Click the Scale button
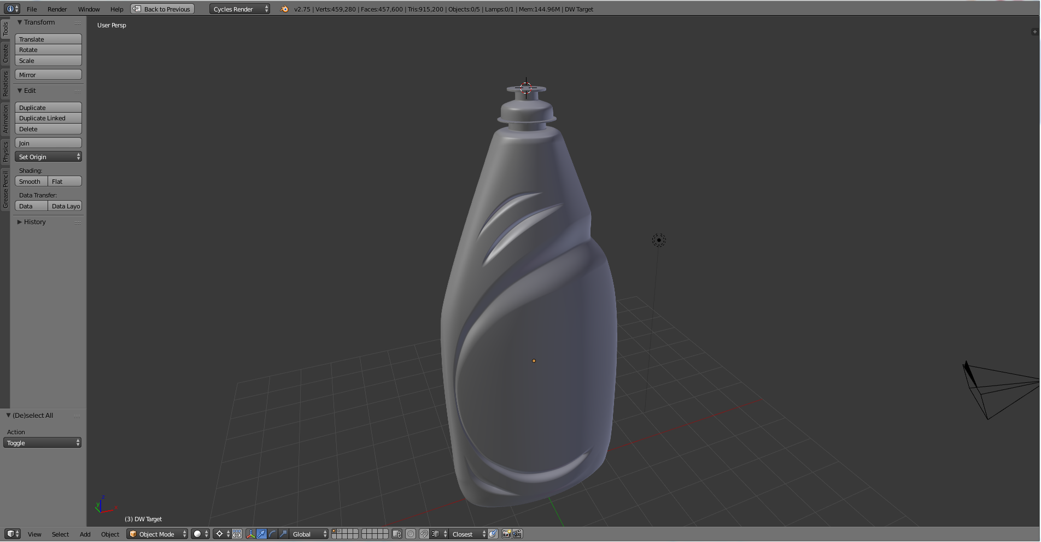The image size is (1041, 542). point(48,61)
